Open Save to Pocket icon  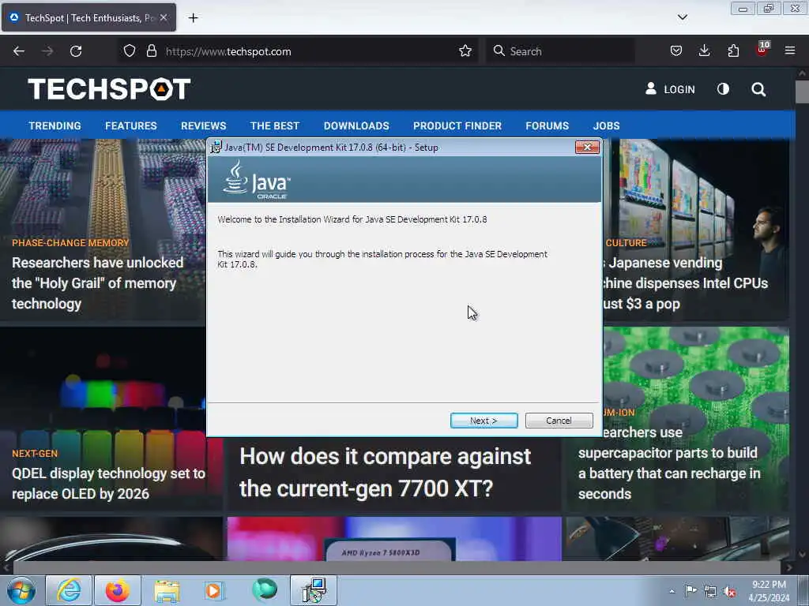click(x=676, y=51)
